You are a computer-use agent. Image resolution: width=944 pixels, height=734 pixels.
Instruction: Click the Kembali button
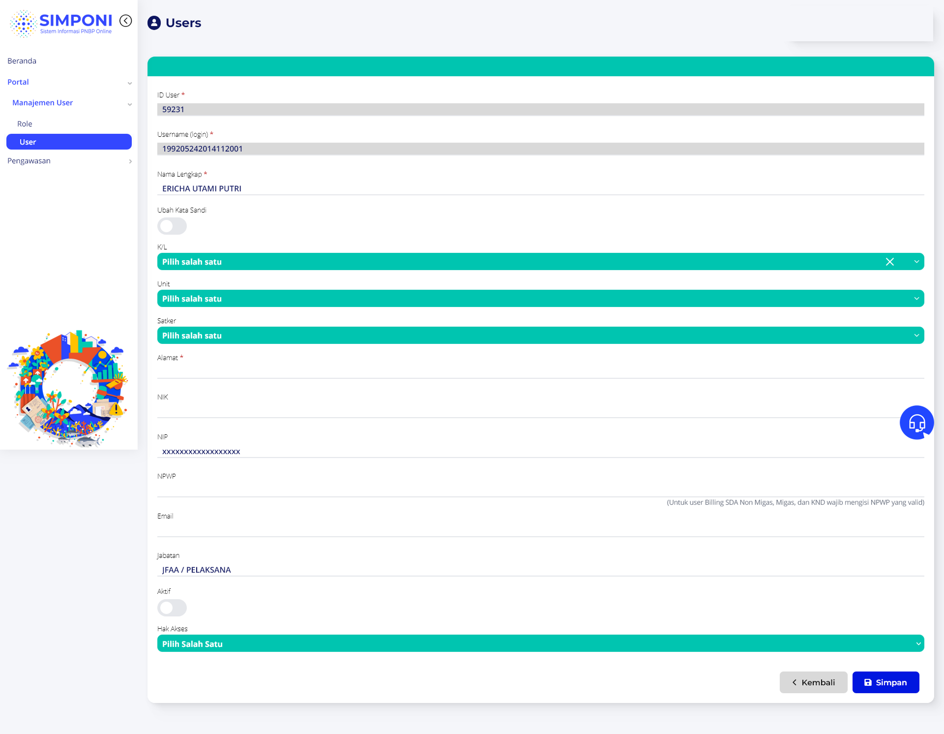coord(813,682)
